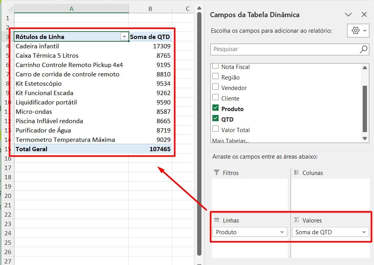Viewport: 374px width, 265px height.
Task: Select row 20 header
Action: click(x=8, y=196)
